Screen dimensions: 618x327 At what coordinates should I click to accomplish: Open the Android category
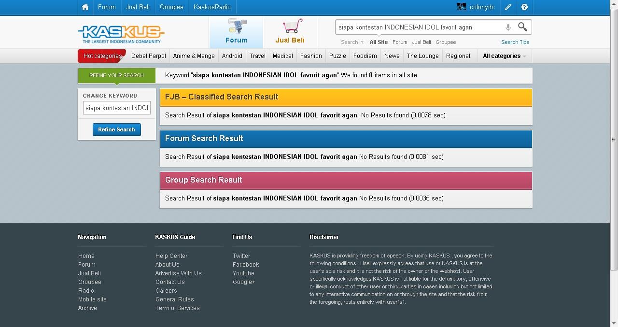(232, 56)
